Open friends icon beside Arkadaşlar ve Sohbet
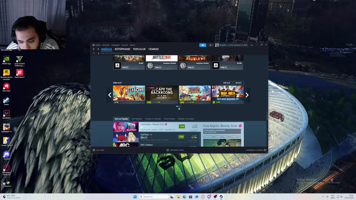The width and height of the screenshot is (356, 200). point(265,150)
